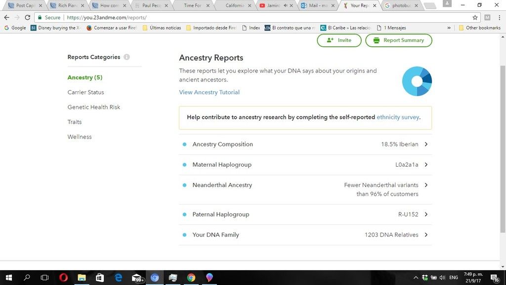Show info about Reports Categories
The height and width of the screenshot is (285, 506).
[x=126, y=57]
